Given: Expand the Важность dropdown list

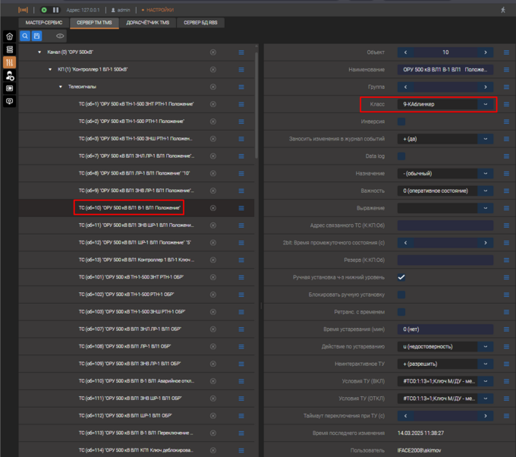Looking at the screenshot, I should point(485,191).
